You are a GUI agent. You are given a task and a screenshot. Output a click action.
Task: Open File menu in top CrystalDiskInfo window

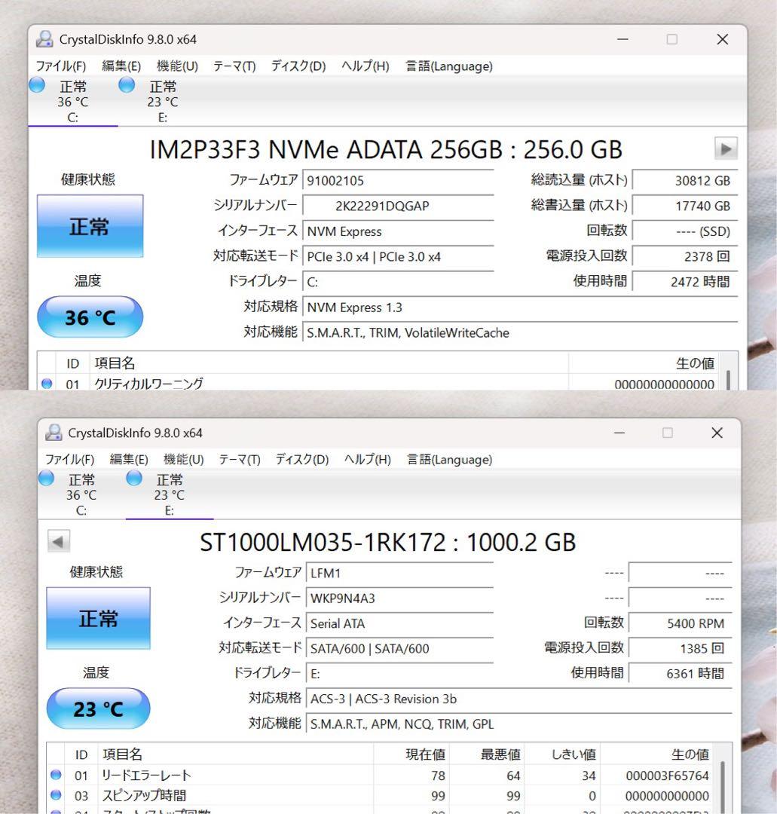pos(61,66)
